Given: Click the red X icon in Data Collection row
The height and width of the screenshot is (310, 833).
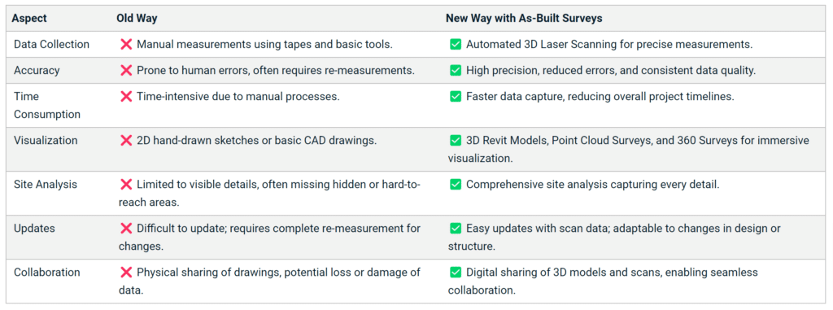Looking at the screenshot, I should click(x=126, y=44).
